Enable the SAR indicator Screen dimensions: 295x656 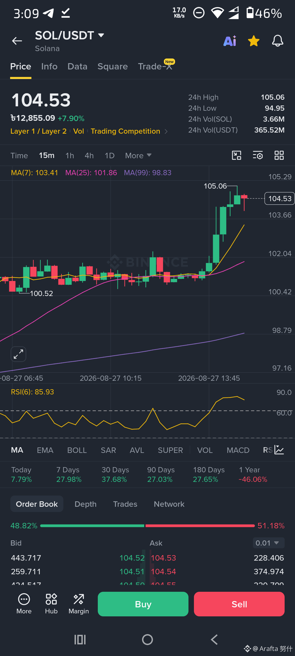108,450
